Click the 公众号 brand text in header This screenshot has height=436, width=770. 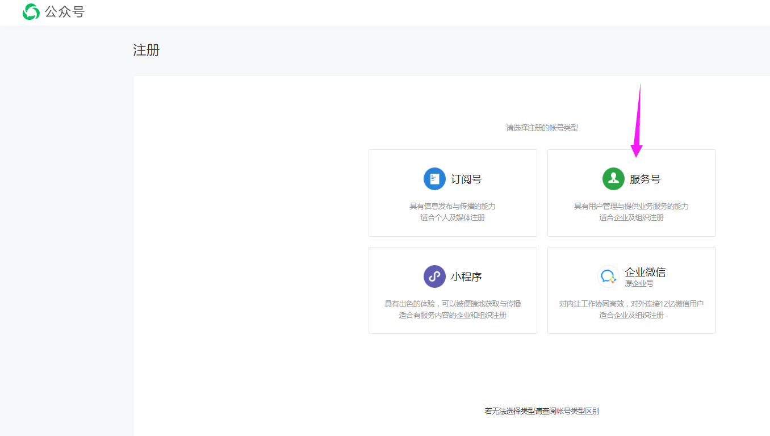pyautogui.click(x=65, y=12)
